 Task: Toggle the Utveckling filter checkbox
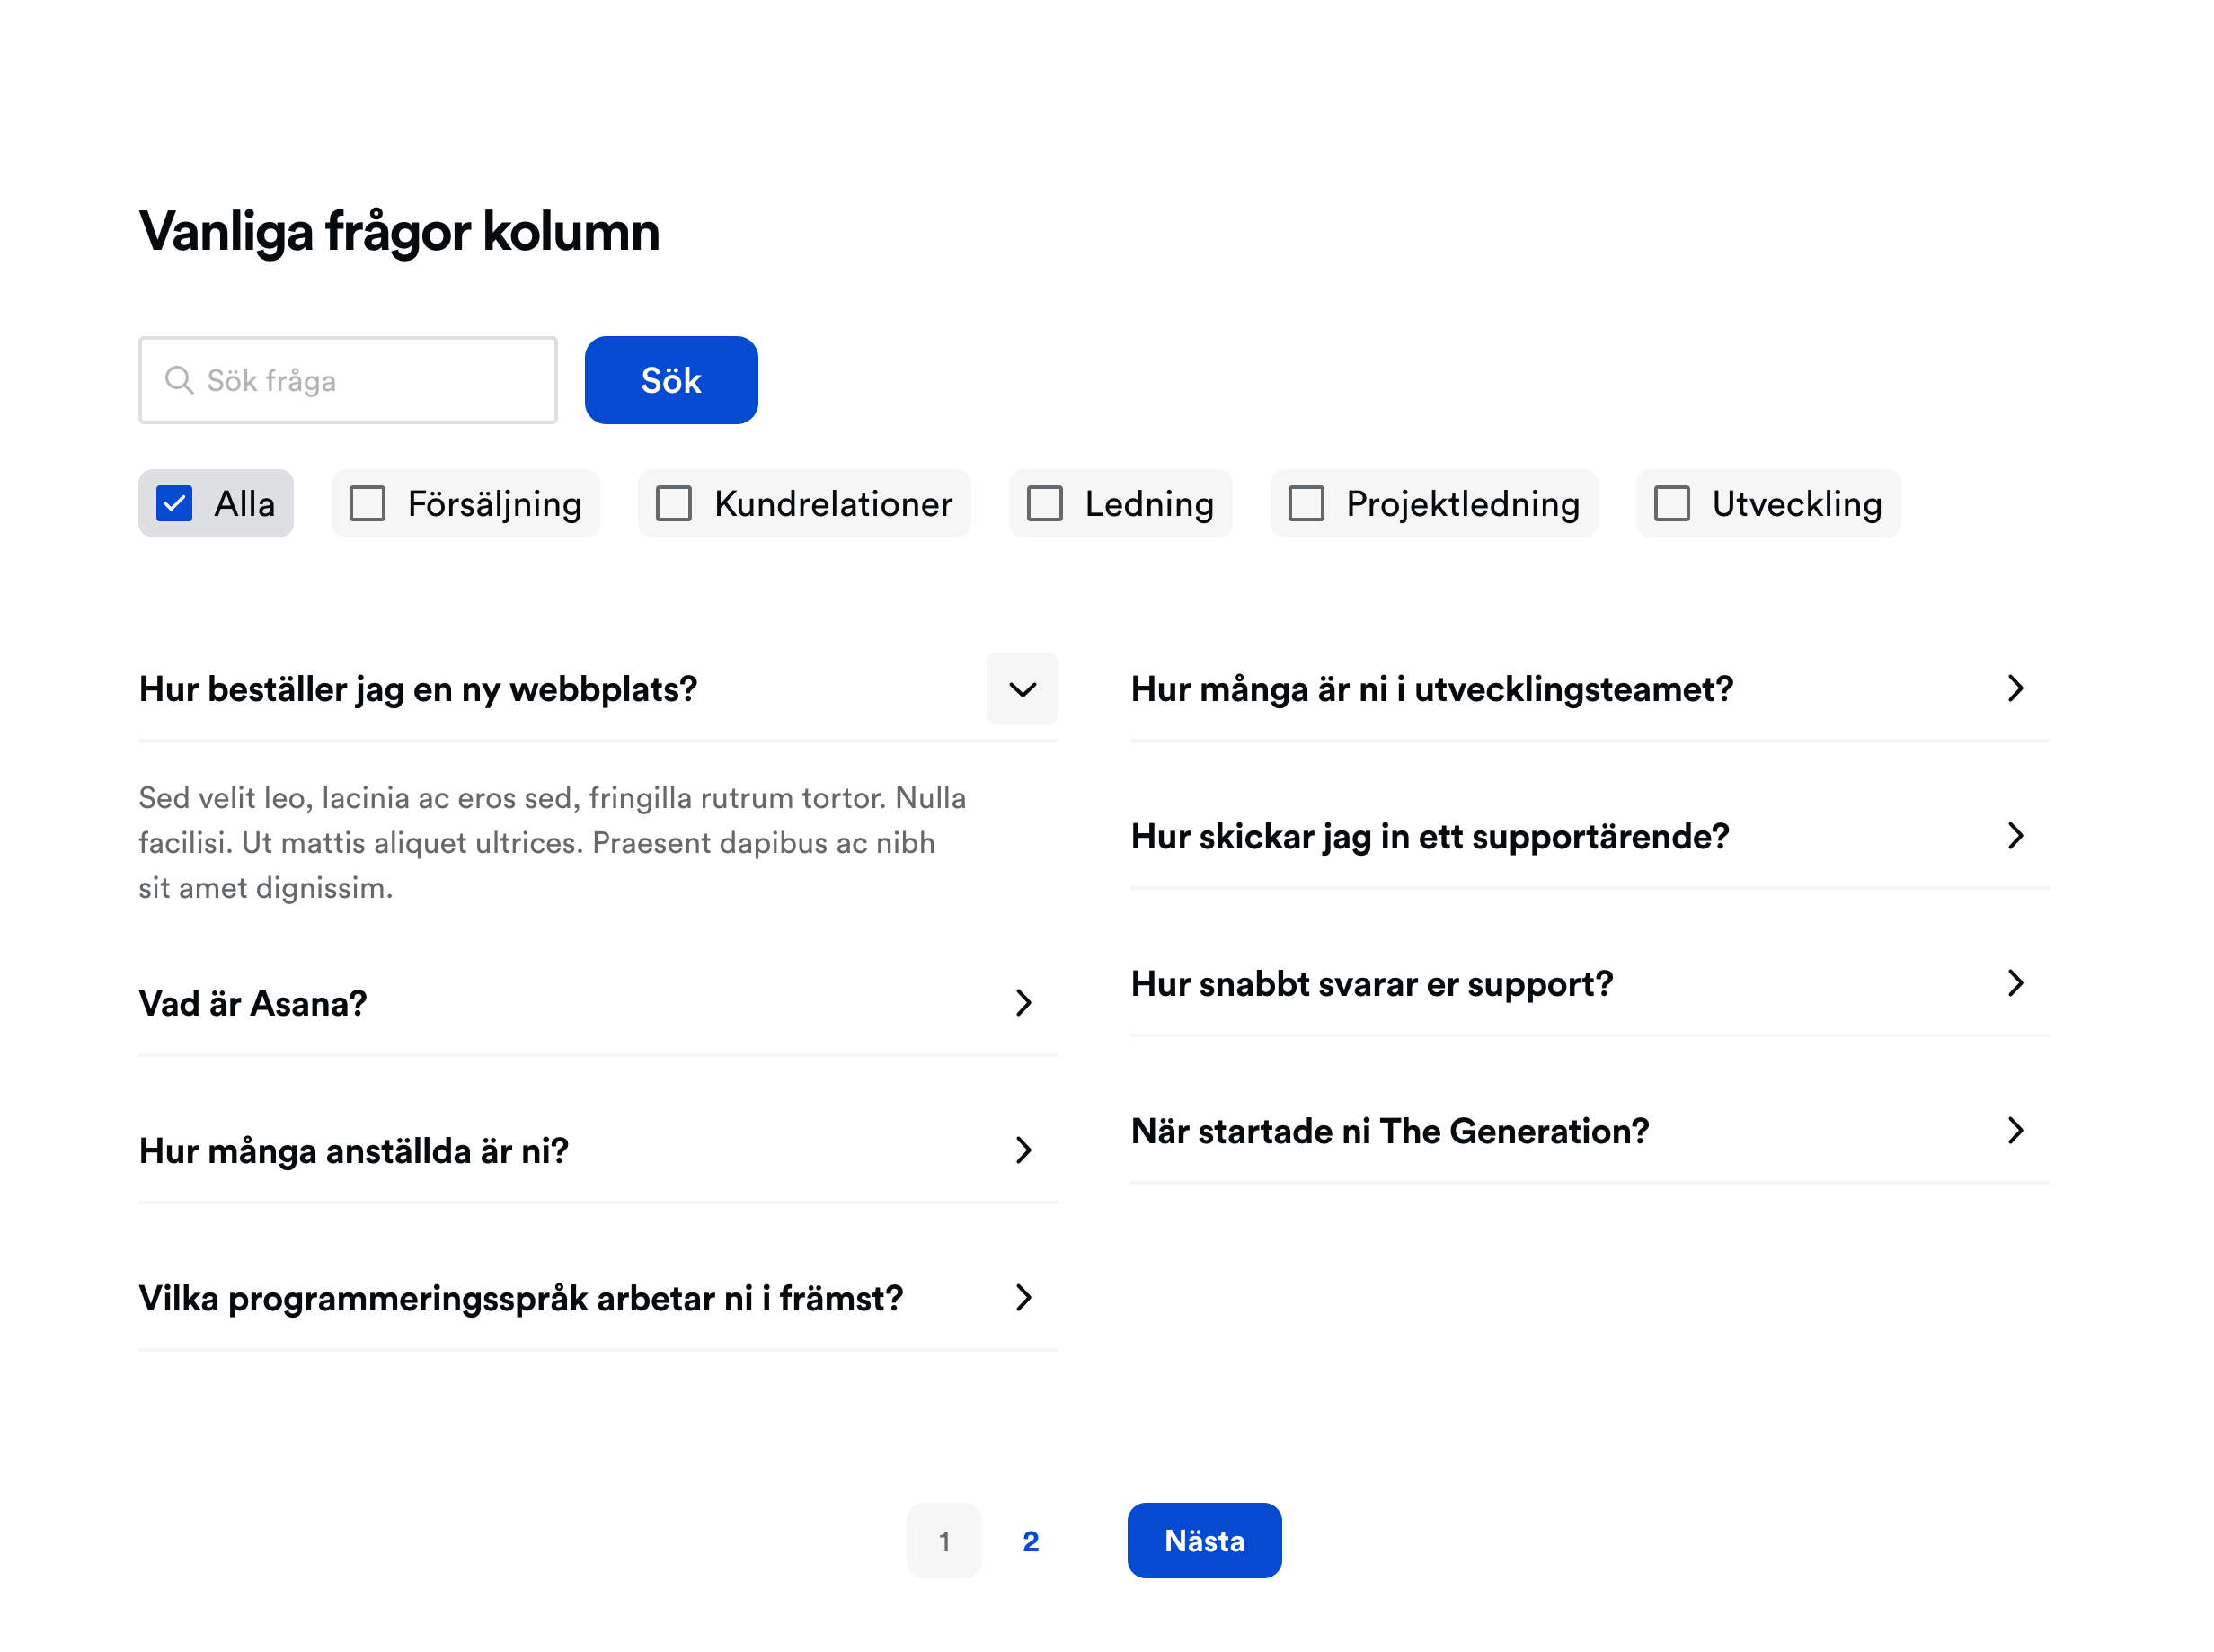coord(1671,504)
